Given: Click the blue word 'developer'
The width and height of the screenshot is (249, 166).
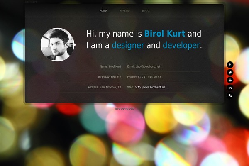Looking at the screenshot, I should coord(181,45).
